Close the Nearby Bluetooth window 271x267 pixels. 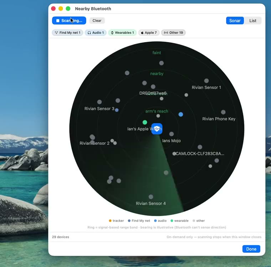click(x=53, y=9)
